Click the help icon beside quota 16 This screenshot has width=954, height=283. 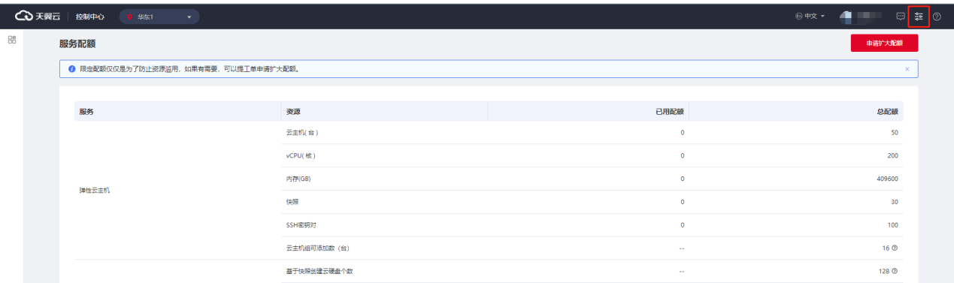tap(895, 248)
